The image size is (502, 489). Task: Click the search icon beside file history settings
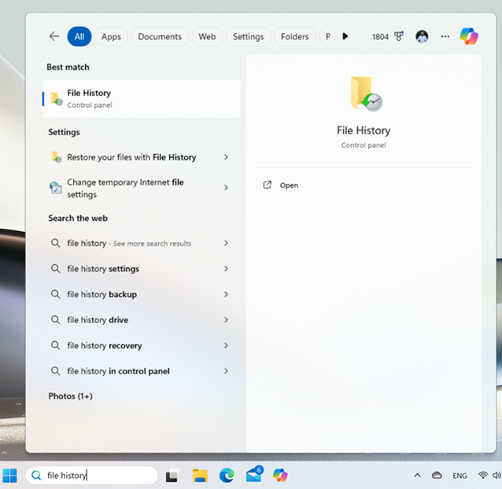55,268
